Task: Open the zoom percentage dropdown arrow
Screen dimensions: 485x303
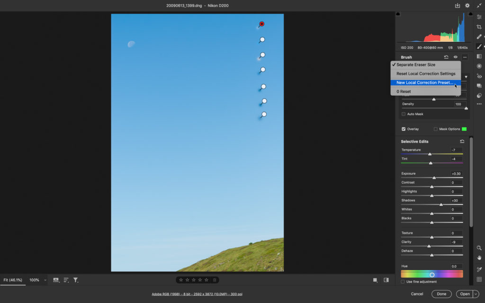Action: point(45,280)
